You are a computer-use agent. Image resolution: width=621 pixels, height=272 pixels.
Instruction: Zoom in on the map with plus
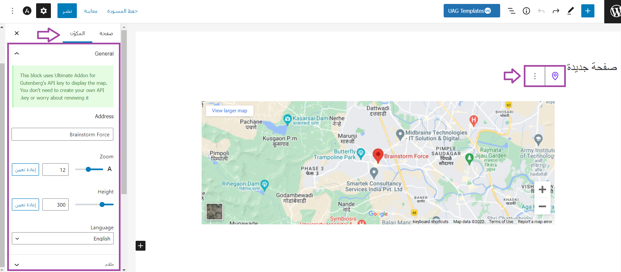(x=542, y=190)
